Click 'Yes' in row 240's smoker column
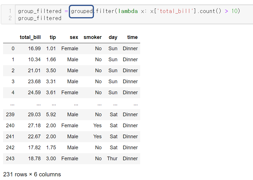The width and height of the screenshot is (253, 180). pyautogui.click(x=98, y=126)
